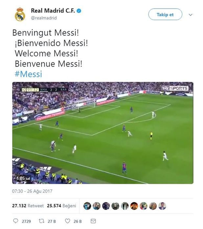The height and width of the screenshot is (229, 203).
Task: Click the 1:05 video duration indicator
Action: tap(23, 178)
